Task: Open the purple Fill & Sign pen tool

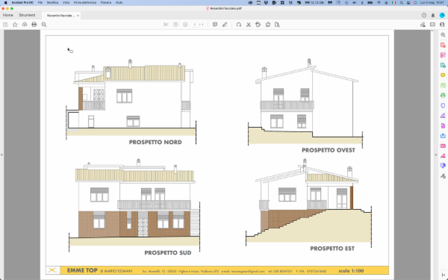Action: [x=443, y=116]
